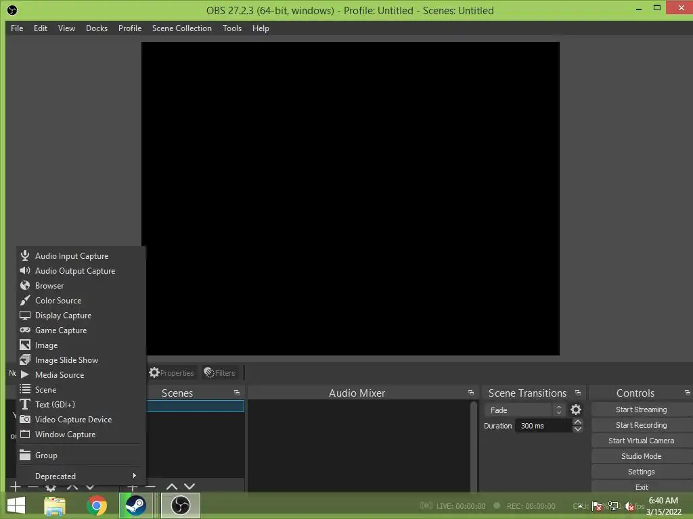Launch Chrome from the taskbar
Screen dimensions: 693x519
(96, 505)
